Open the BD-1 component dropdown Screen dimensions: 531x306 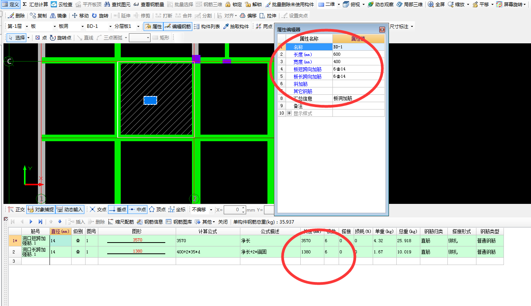pos(110,27)
